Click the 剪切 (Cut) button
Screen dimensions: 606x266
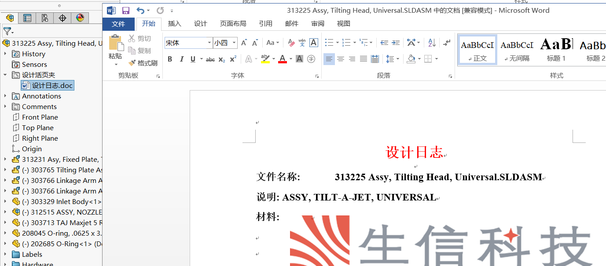(140, 39)
